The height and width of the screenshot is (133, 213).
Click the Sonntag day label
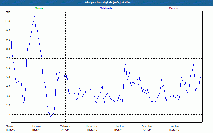point(174,126)
